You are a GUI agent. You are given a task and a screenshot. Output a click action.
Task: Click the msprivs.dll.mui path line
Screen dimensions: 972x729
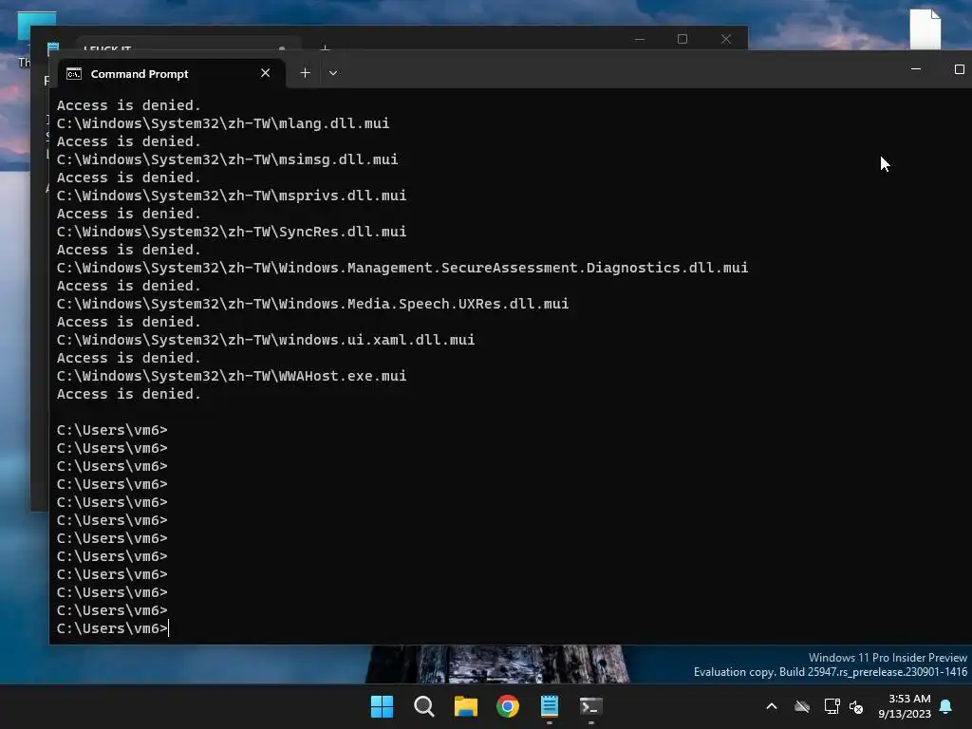coord(232,196)
